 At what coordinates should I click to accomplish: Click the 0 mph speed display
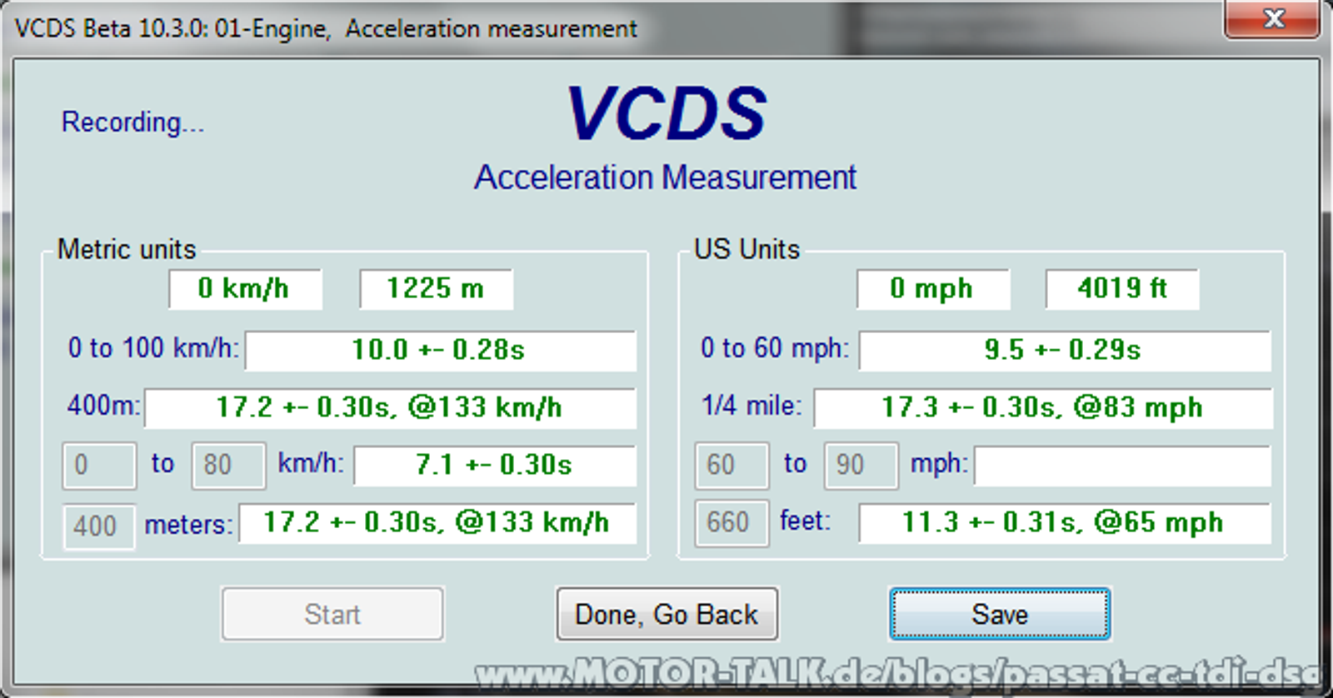(932, 289)
